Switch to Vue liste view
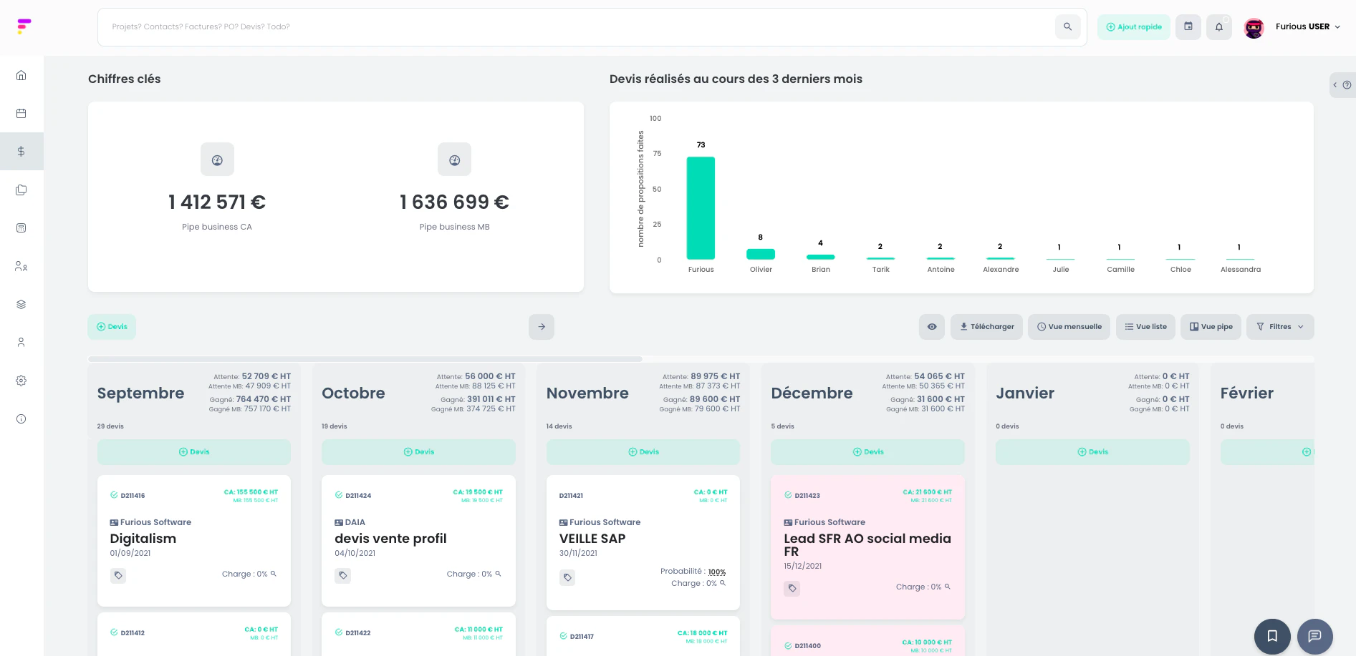Screen dimensions: 1356x656 [x=1145, y=327]
